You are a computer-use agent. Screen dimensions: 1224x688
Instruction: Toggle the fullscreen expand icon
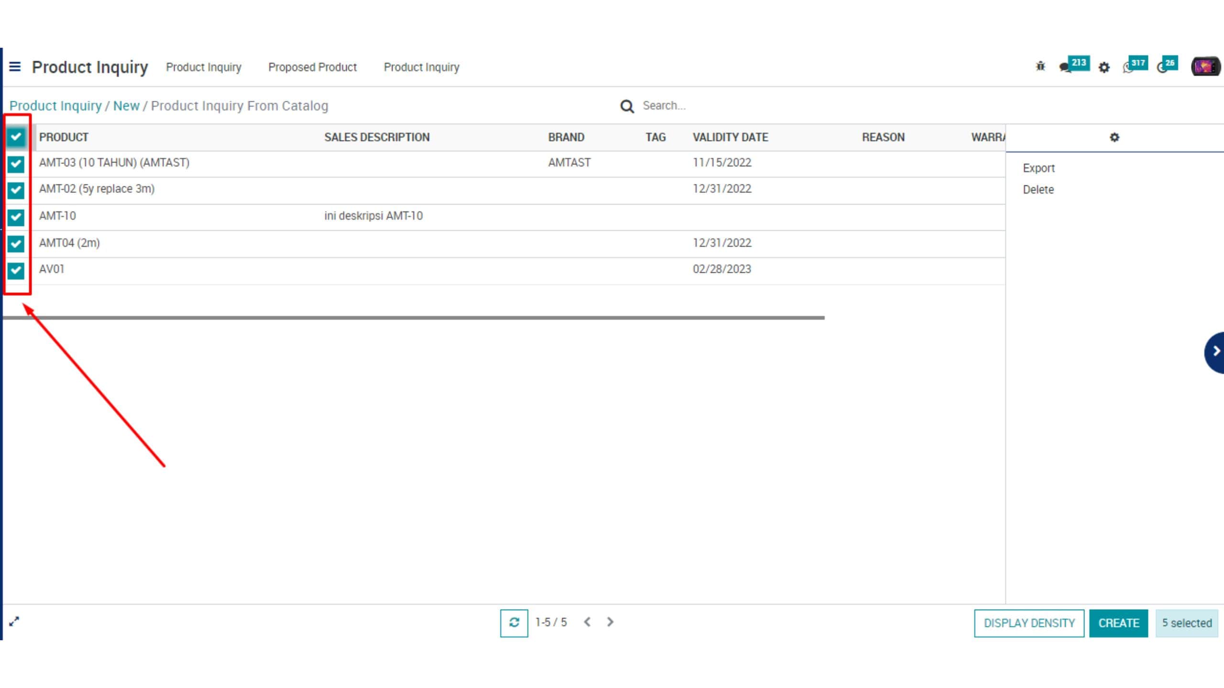point(14,621)
